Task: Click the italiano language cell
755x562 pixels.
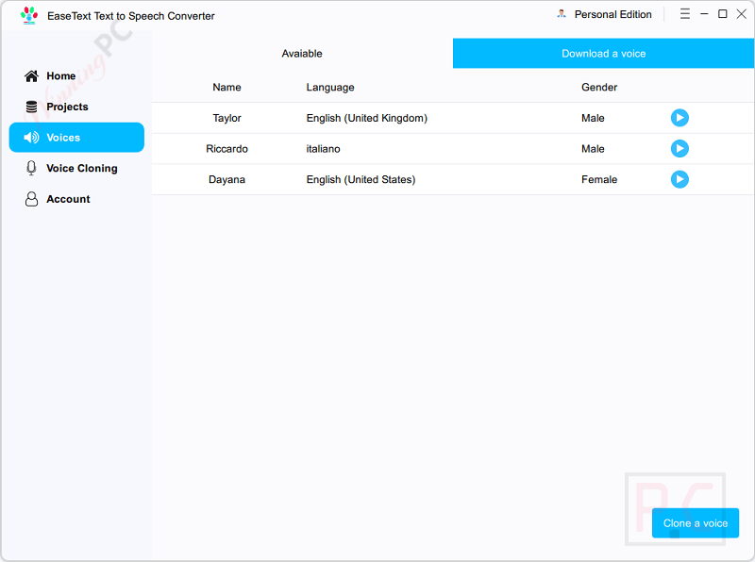Action: 323,149
